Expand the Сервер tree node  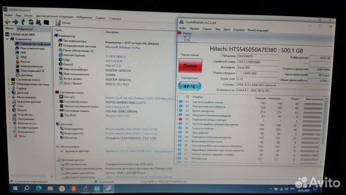tap(9, 88)
